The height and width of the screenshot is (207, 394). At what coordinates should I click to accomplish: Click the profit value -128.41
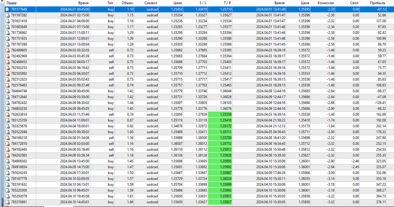coord(380,103)
